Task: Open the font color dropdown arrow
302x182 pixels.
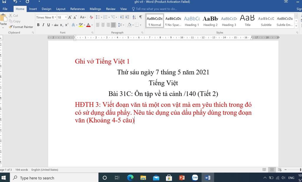Action: pyautogui.click(x=92, y=25)
